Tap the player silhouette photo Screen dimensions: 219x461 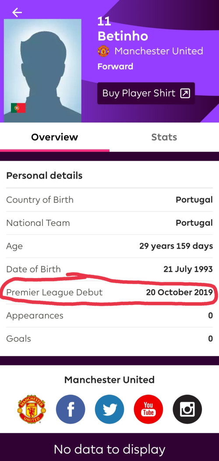(42, 71)
